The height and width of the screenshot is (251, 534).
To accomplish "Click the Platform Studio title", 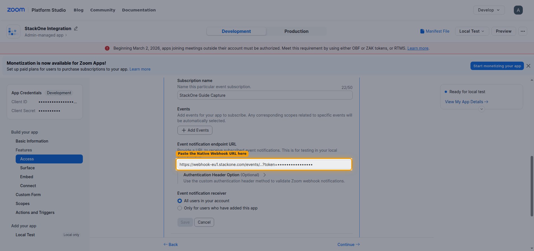I will pyautogui.click(x=49, y=10).
